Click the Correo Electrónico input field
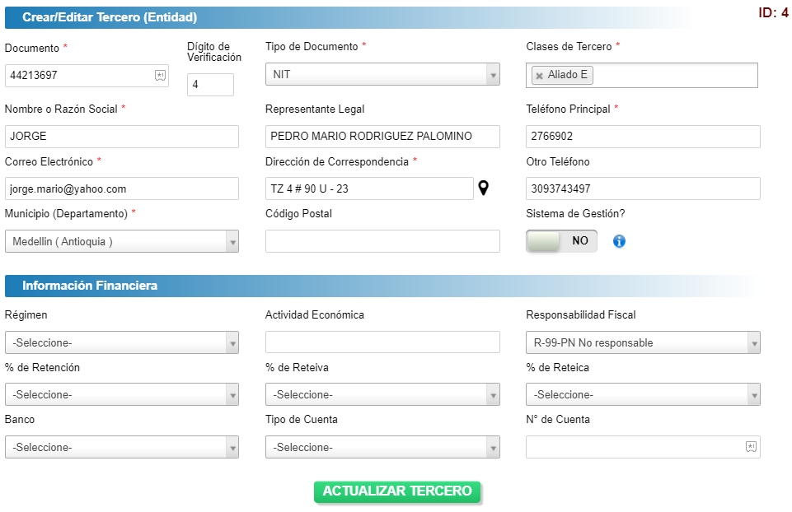The image size is (792, 512). tap(122, 189)
